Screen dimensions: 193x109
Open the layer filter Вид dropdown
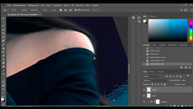click(x=151, y=76)
